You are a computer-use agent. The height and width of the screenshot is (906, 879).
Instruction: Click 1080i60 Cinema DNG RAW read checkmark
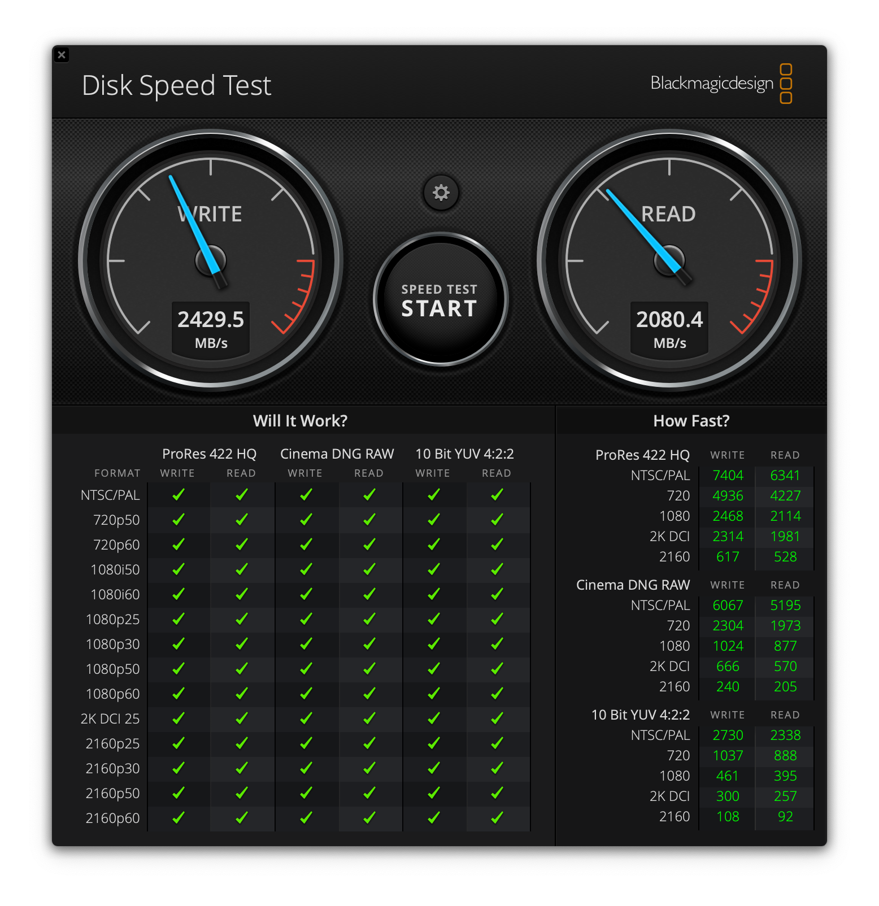[369, 594]
